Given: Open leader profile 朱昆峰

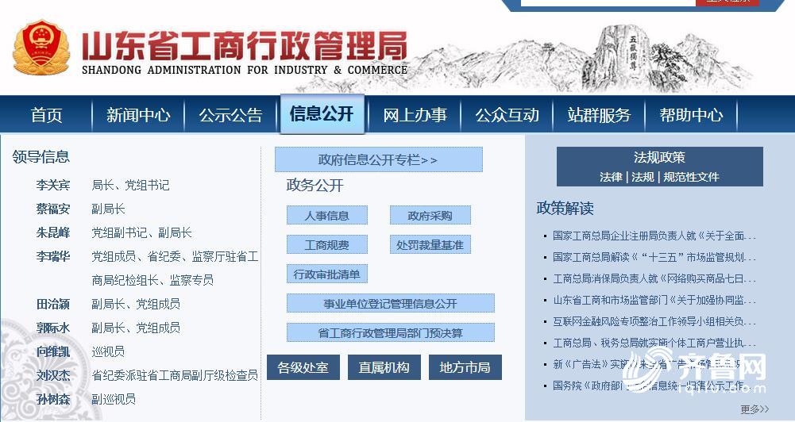Looking at the screenshot, I should click(x=52, y=232).
